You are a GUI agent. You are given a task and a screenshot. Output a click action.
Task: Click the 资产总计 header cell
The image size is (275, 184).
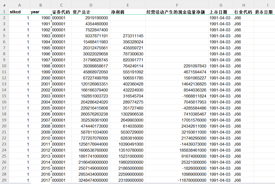click(x=91, y=12)
